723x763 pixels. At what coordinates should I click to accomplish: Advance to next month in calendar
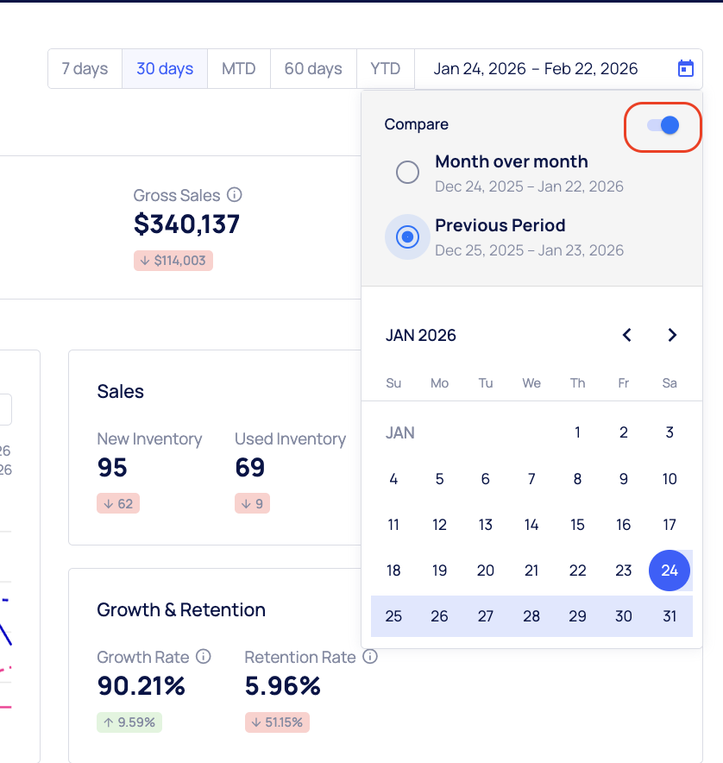[x=672, y=335]
